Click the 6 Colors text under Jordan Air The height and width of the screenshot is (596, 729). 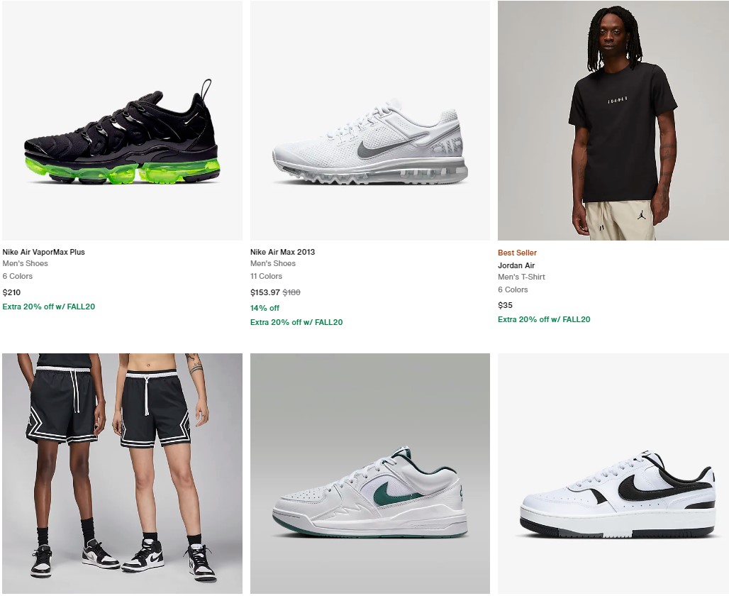[x=513, y=290]
